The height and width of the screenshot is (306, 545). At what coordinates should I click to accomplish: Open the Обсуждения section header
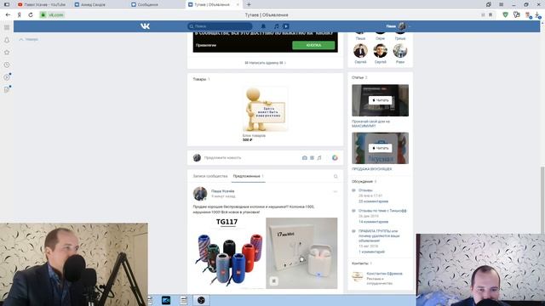(x=364, y=181)
